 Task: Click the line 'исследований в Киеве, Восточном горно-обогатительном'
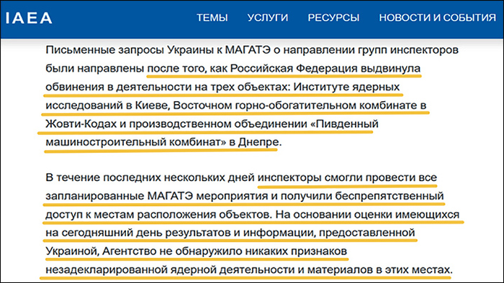235,106
